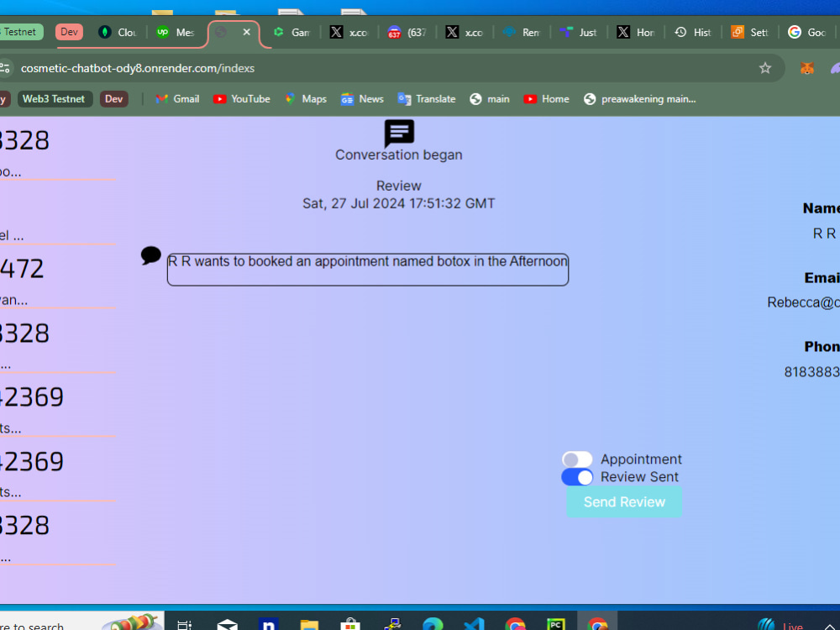This screenshot has height=630, width=840.
Task: Open the Gmail bookmark
Action: (x=177, y=98)
